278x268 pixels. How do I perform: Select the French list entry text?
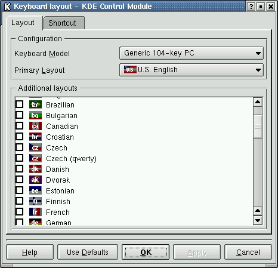click(58, 212)
